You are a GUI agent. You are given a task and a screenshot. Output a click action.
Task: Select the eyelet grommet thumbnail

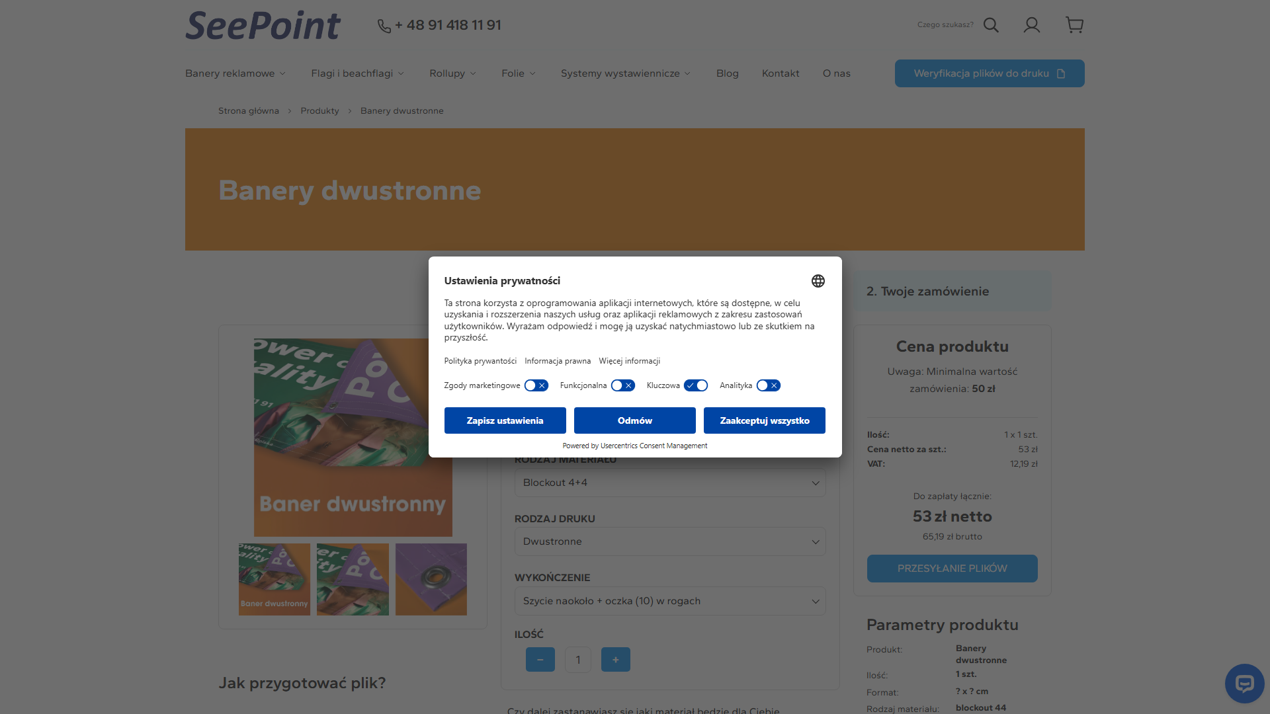click(431, 579)
